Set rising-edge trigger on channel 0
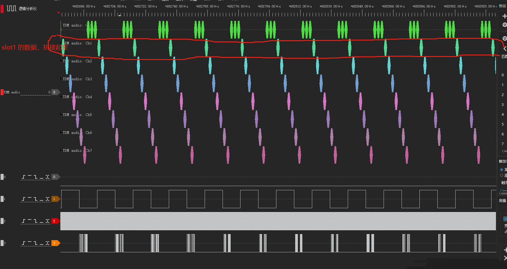Viewport: 507px width, 269px height. pyautogui.click(x=24, y=177)
